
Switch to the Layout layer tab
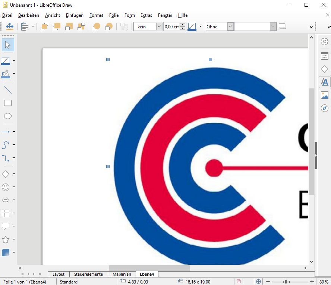59,274
